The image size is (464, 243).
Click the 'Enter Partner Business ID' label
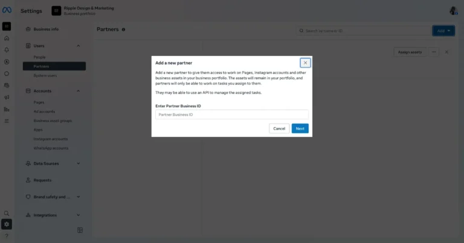[178, 106]
